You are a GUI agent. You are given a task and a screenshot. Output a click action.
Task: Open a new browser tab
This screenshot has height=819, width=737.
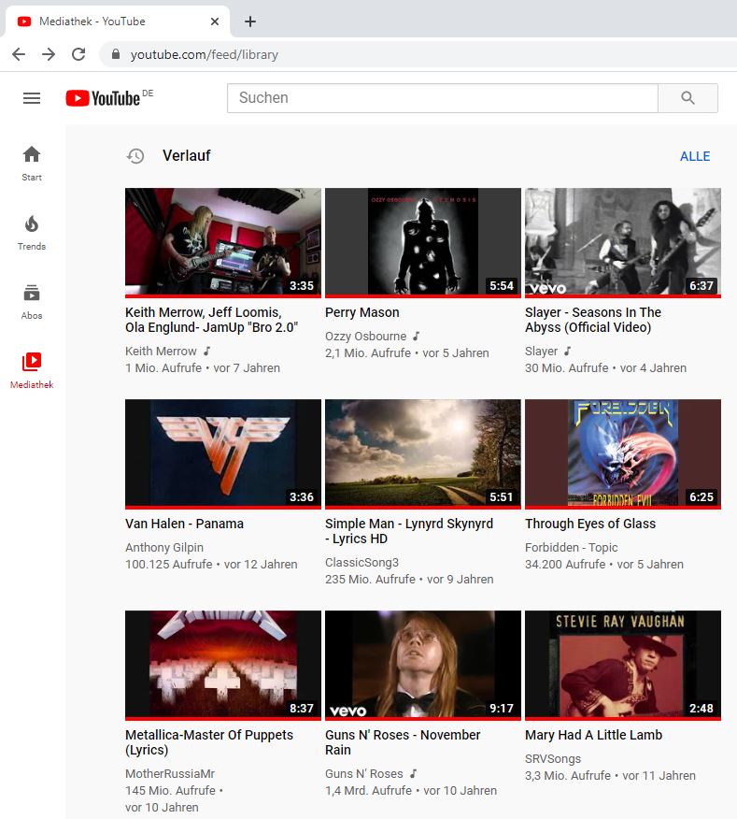click(250, 22)
